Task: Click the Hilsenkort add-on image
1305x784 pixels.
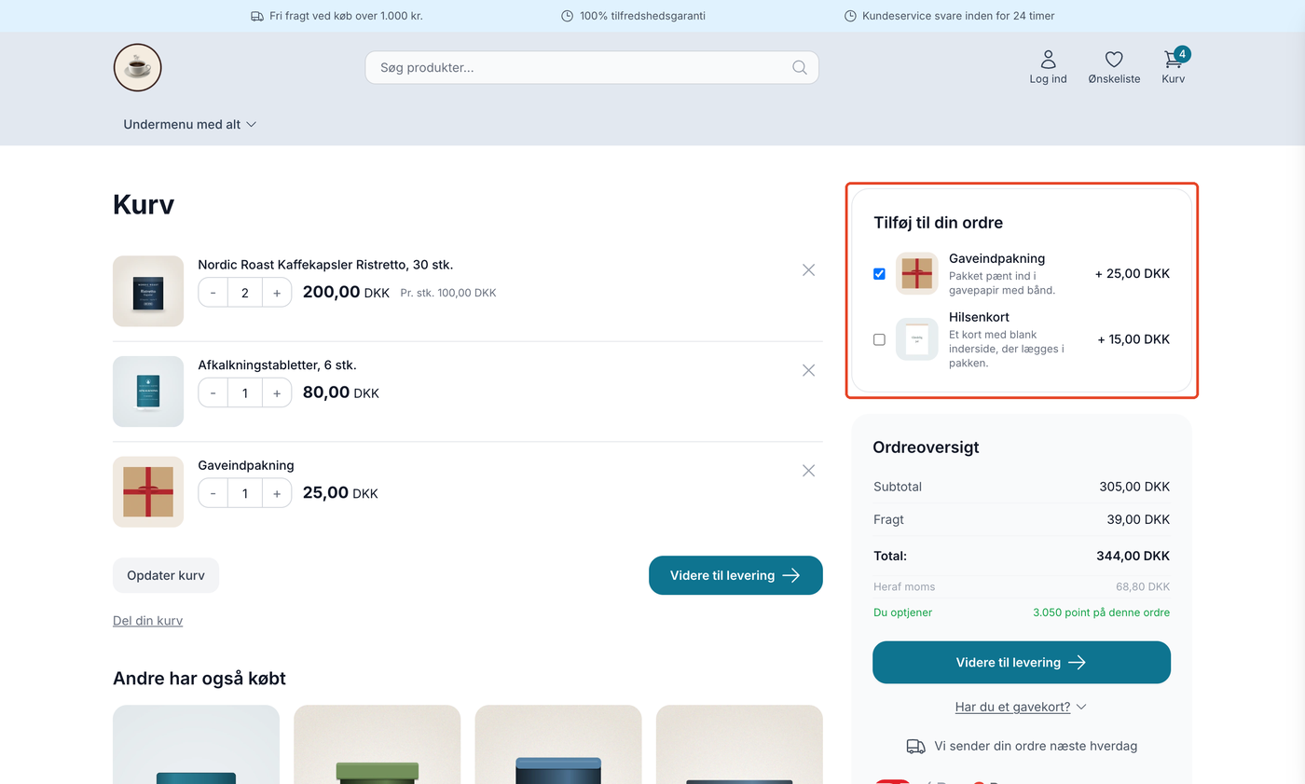Action: click(917, 339)
